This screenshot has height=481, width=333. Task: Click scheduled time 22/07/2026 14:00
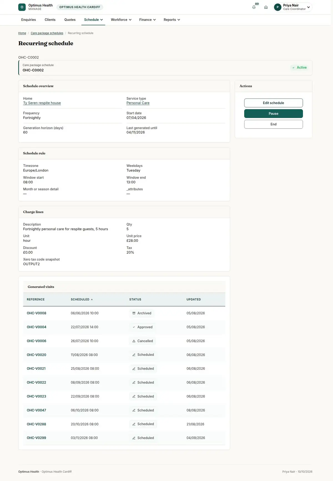(84, 327)
